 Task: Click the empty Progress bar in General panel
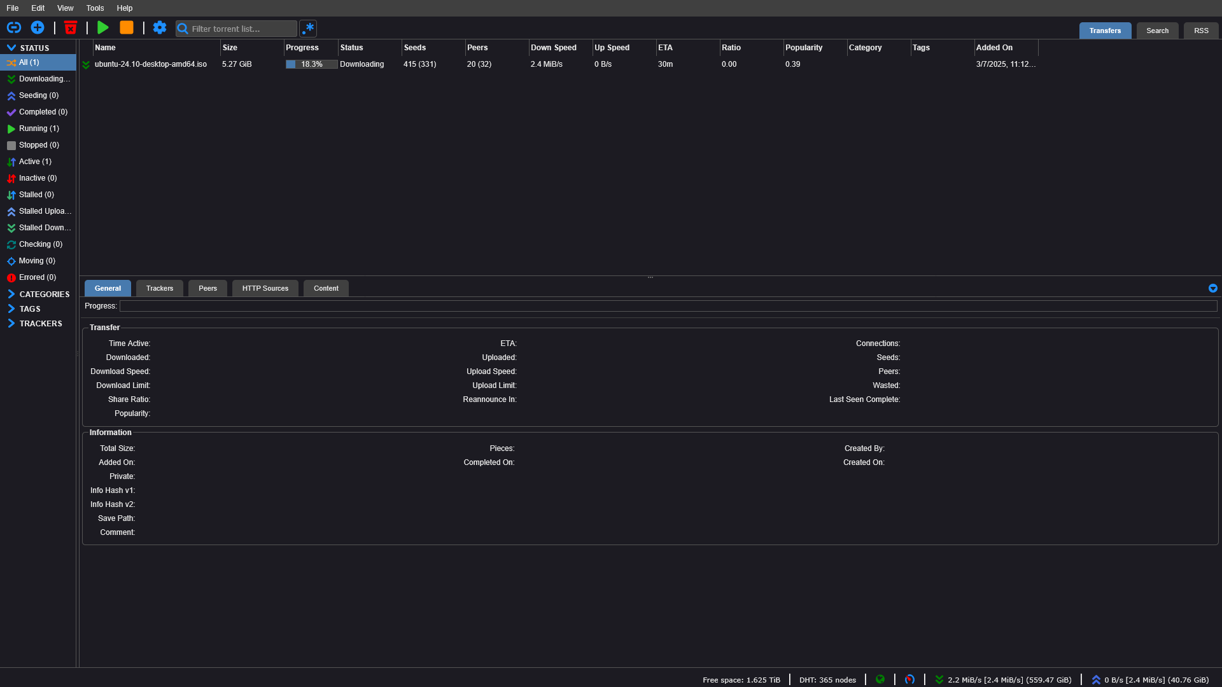point(668,306)
